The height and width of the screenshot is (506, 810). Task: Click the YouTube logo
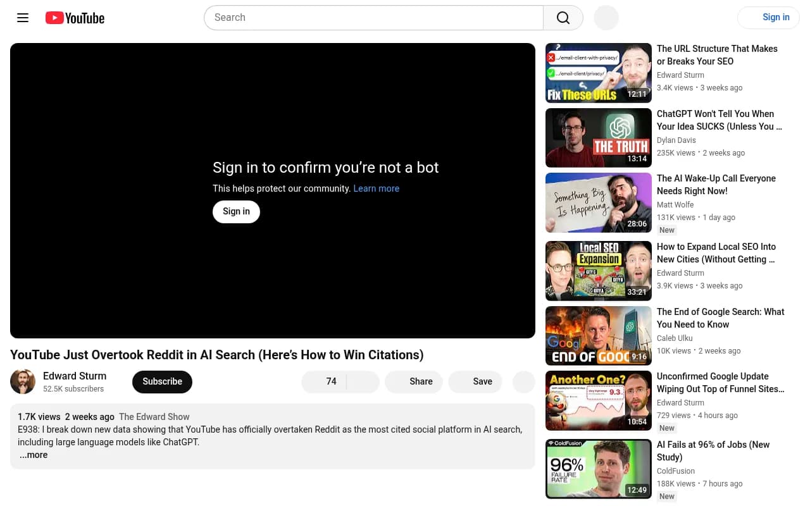coord(75,18)
